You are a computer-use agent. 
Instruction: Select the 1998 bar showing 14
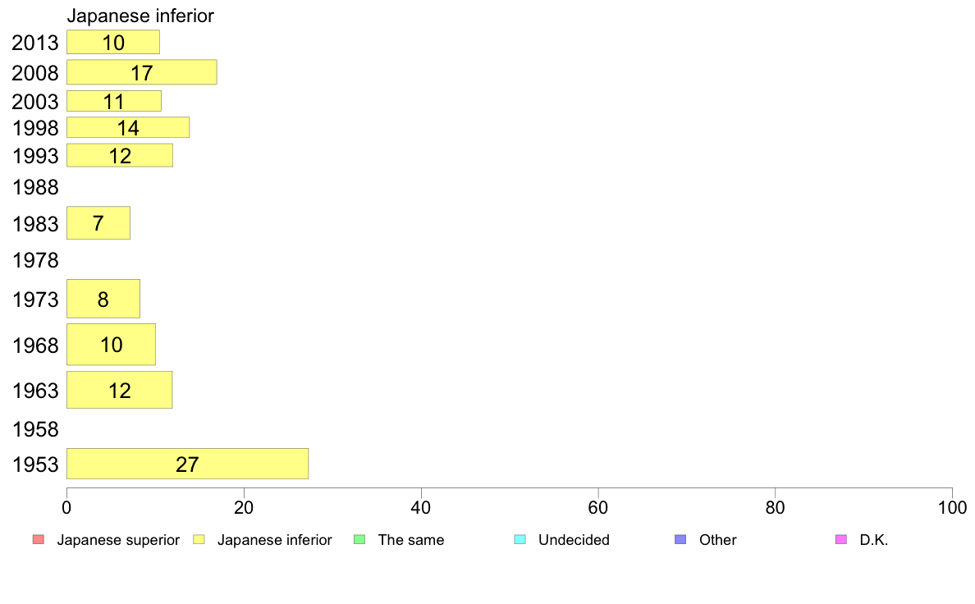[128, 127]
